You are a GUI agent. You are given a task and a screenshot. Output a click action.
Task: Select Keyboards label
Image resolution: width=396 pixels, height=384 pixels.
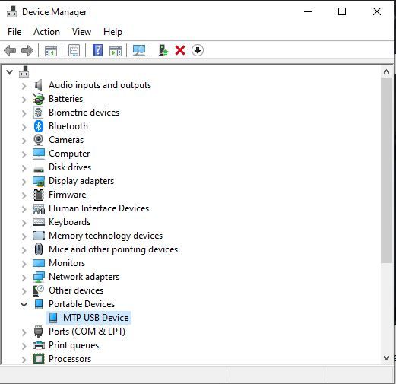click(70, 222)
